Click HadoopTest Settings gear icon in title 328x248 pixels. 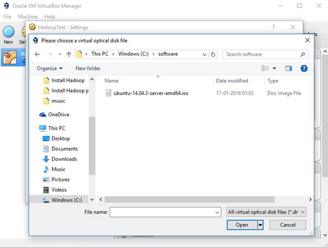pos(32,27)
